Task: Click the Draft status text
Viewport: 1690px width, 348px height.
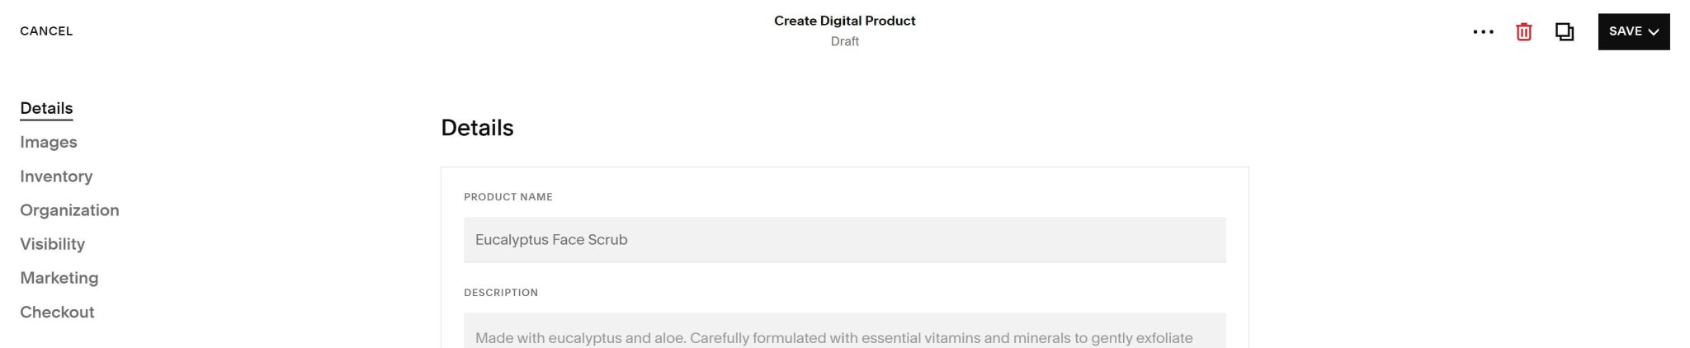Action: (844, 41)
